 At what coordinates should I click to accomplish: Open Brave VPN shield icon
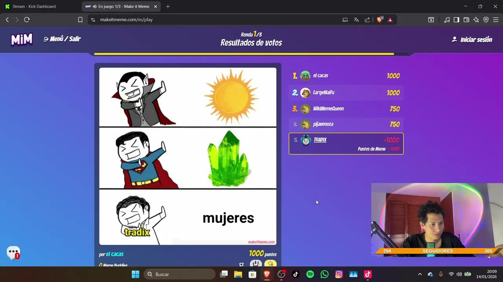486,20
